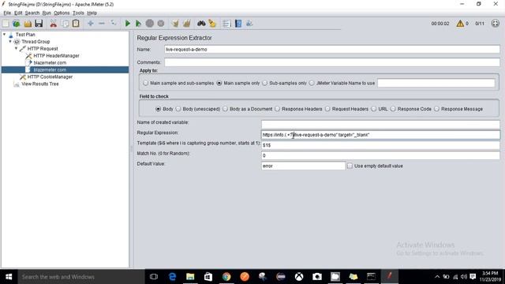The width and height of the screenshot is (505, 284).
Task: Open Microsoft Edge from taskbar
Action: pos(172,277)
